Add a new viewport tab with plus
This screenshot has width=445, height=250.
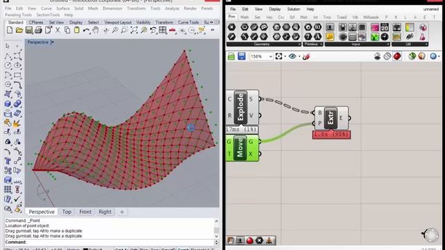[x=122, y=212]
